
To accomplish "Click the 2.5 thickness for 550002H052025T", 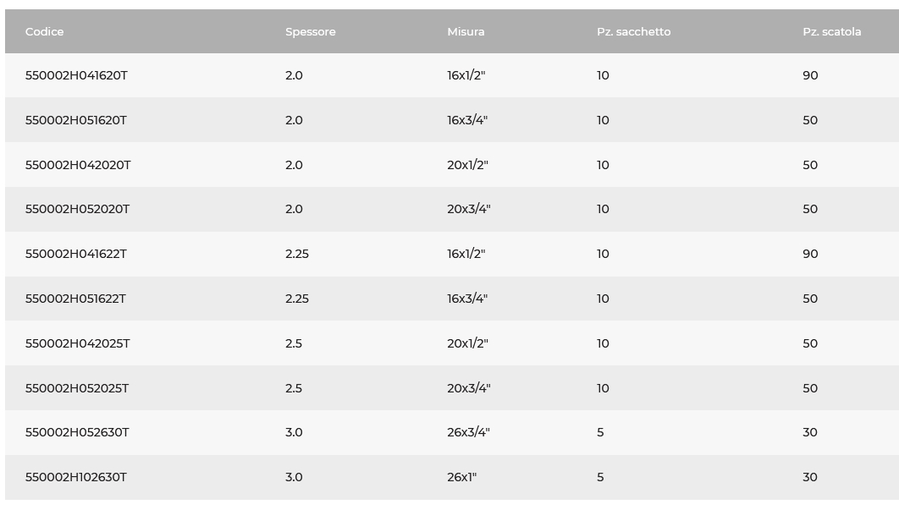I will (293, 388).
